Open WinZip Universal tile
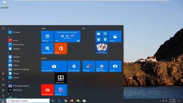The image size is (183, 103). point(47,48)
